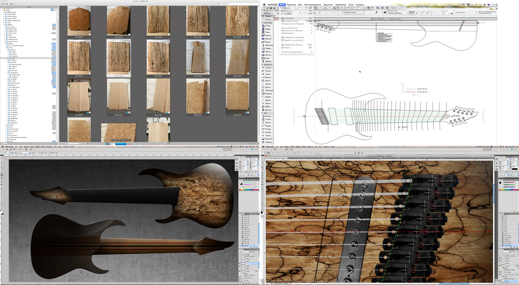Select the Рисунок (figure) tool in ArchiCAD toolbox
519x285 pixels.
tap(267, 139)
